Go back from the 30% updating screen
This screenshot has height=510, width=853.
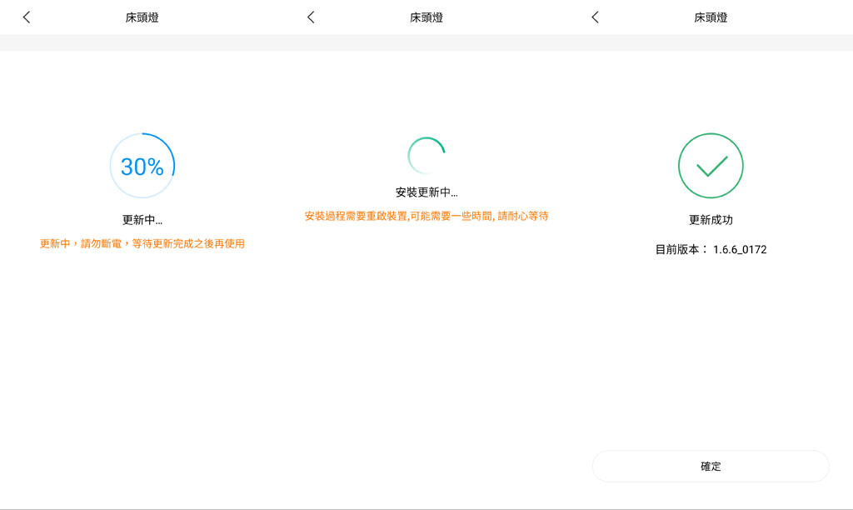pyautogui.click(x=26, y=17)
